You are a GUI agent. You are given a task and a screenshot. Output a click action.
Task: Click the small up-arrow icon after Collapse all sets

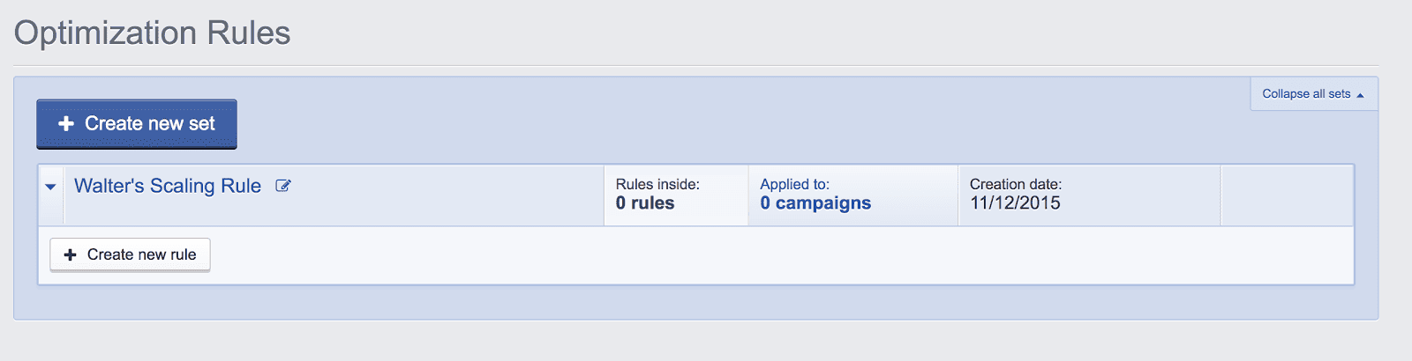[1360, 95]
